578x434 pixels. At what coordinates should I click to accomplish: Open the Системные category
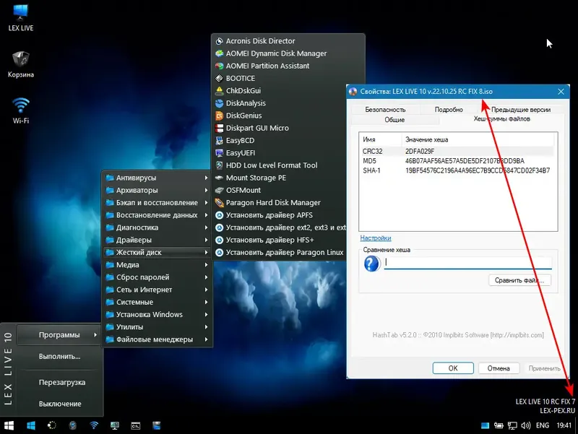click(157, 302)
